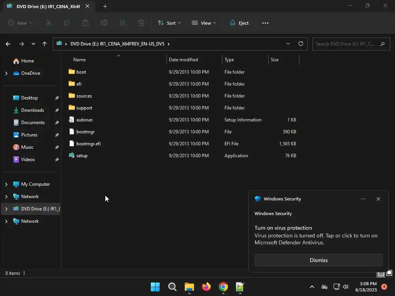The height and width of the screenshot is (296, 395).
Task: Expand the first Network tree node
Action: [6, 197]
